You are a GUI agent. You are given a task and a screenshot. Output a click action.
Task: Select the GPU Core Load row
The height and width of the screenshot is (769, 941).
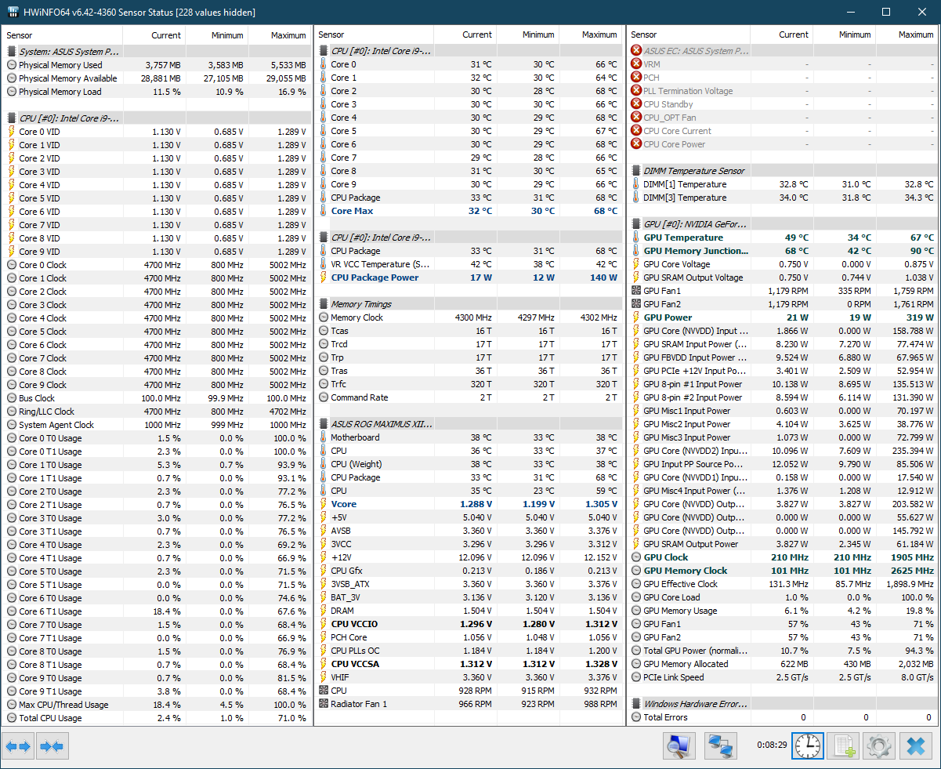pyautogui.click(x=782, y=597)
